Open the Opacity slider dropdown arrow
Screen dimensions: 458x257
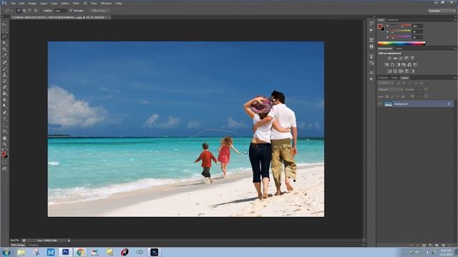pyautogui.click(x=427, y=90)
